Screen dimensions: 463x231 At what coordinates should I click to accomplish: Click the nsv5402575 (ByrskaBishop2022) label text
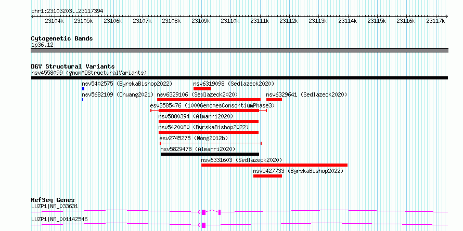coord(127,84)
